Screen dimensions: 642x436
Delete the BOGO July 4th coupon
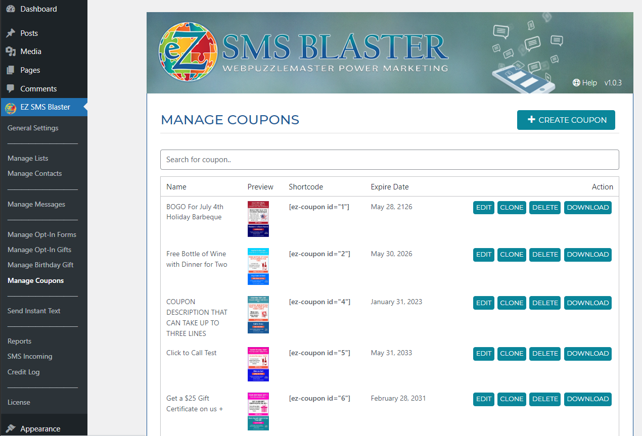point(545,208)
